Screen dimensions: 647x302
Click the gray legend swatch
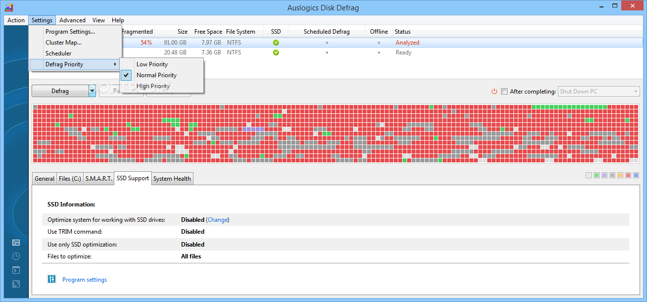(x=612, y=175)
